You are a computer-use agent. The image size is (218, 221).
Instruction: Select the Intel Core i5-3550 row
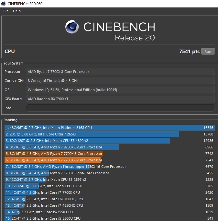[110, 212]
